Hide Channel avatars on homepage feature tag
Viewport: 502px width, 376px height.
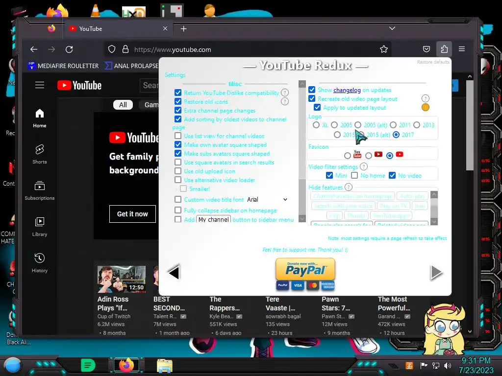coord(353,196)
